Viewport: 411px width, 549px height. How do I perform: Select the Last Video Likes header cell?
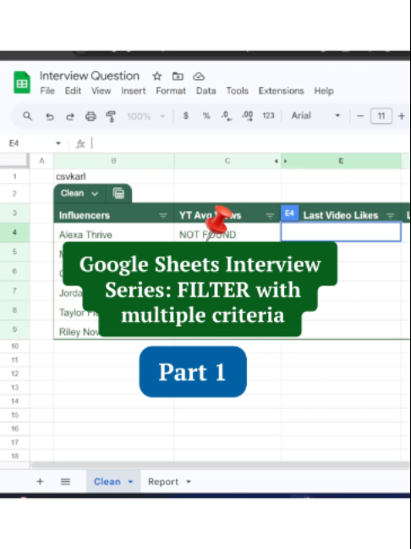[341, 215]
